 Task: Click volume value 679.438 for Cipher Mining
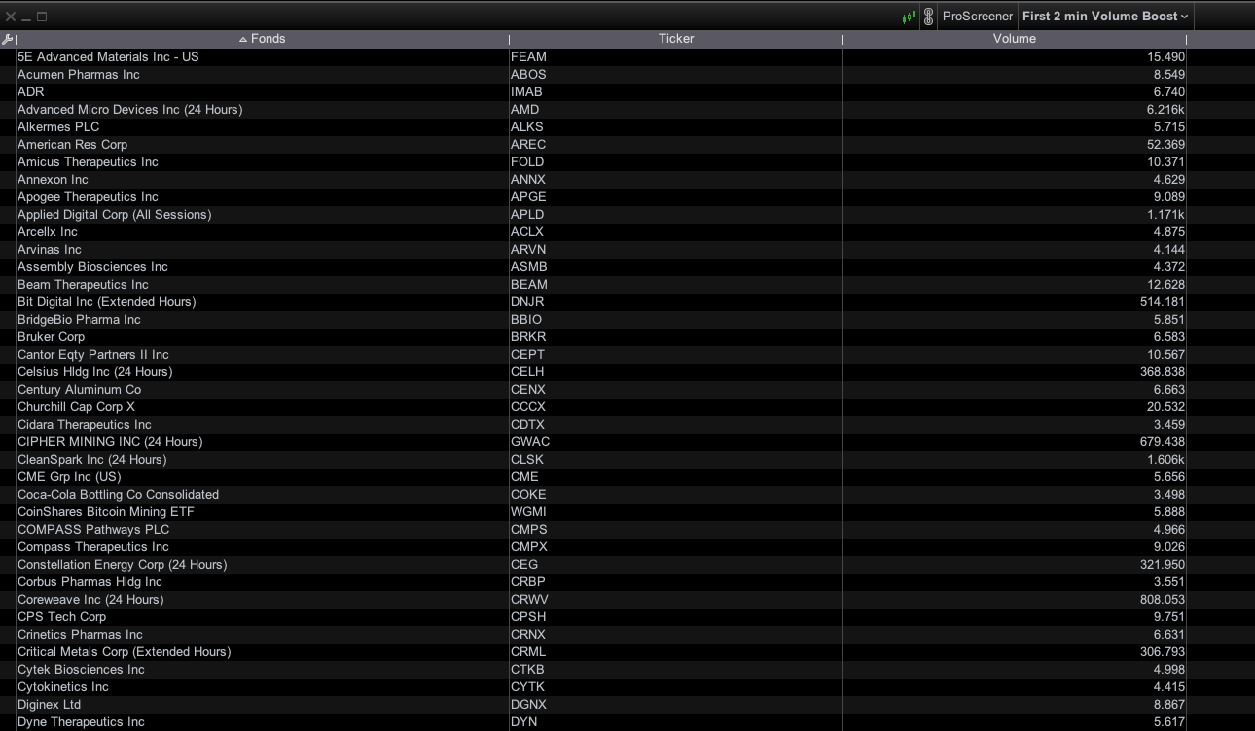coord(1162,442)
